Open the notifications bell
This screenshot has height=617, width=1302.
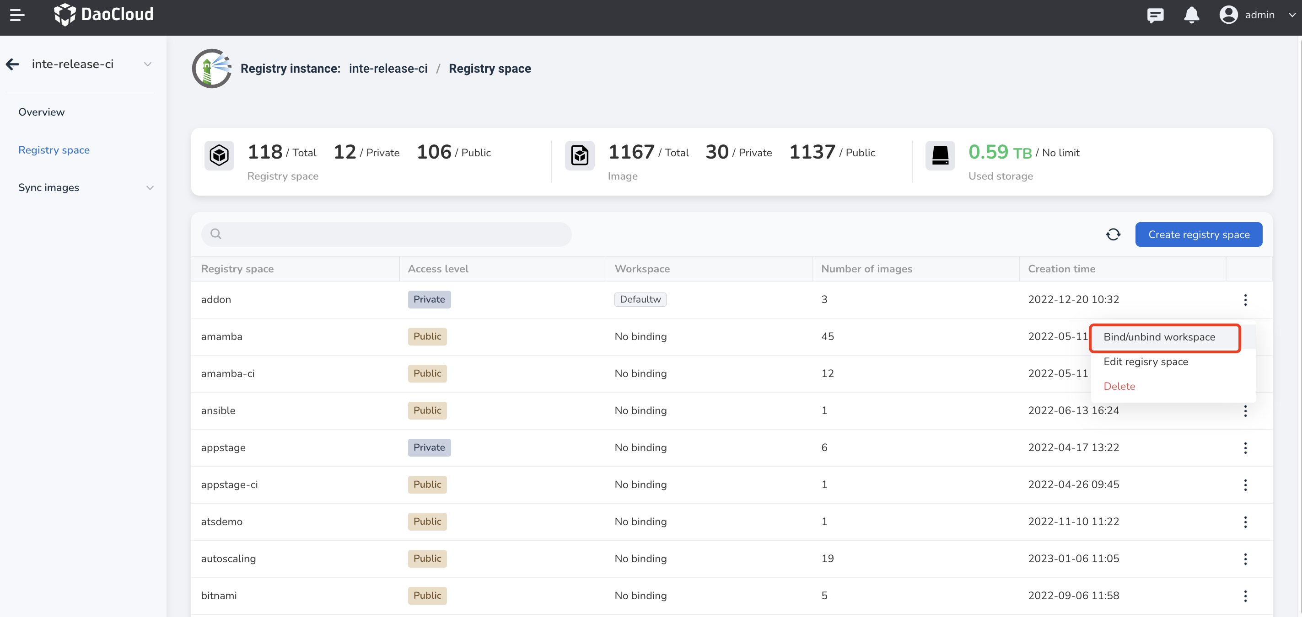pos(1191,15)
